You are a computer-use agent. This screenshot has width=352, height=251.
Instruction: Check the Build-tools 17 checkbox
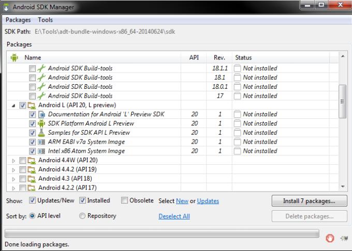[x=32, y=96]
